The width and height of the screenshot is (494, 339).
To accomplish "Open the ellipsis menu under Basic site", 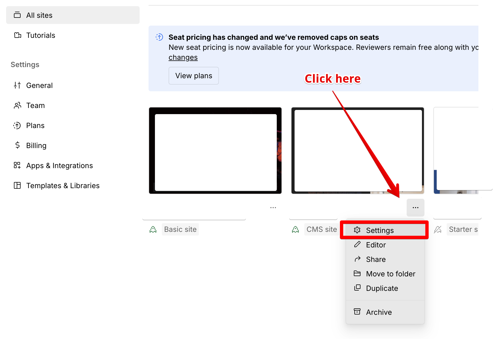I will (x=273, y=207).
